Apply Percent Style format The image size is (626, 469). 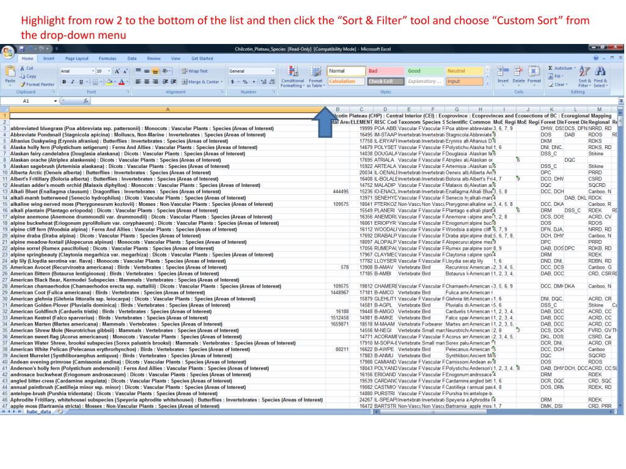[245, 82]
